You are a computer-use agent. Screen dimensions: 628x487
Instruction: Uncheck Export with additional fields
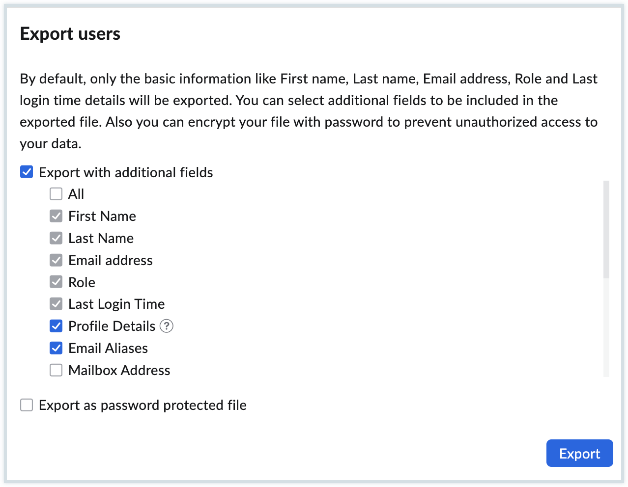pos(27,172)
